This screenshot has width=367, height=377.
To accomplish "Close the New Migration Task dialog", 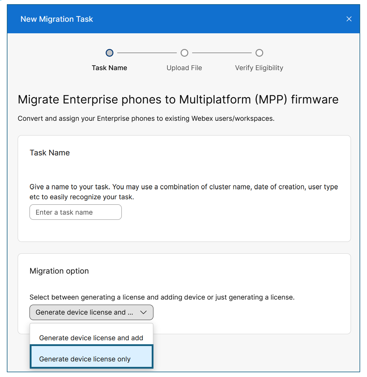I will [349, 19].
